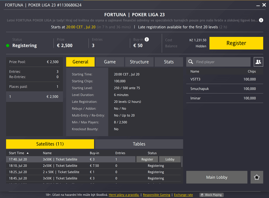This screenshot has width=269, height=198.
Task: Select player Smuchapuk in the list
Action: [x=225, y=89]
